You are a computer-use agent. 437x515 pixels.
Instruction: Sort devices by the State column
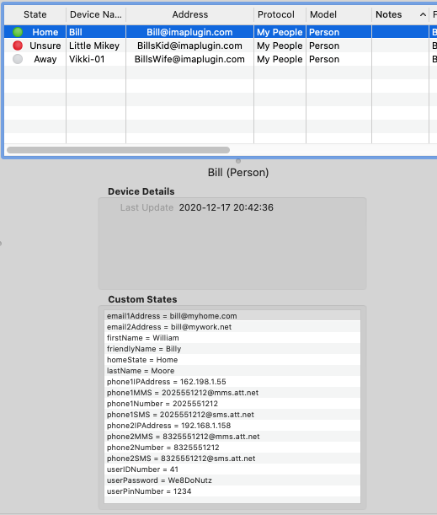point(35,14)
